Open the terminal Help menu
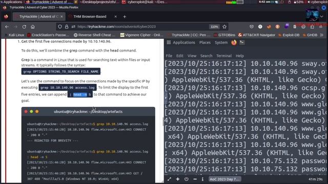Image resolution: width=328 pixels, height=184 pixels. [240, 56]
